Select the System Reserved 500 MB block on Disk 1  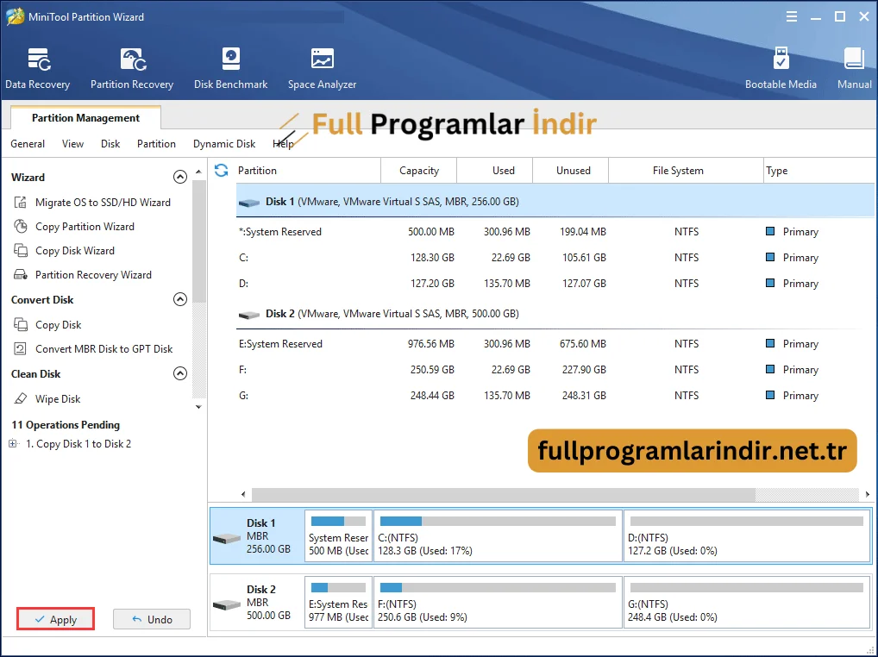point(338,535)
